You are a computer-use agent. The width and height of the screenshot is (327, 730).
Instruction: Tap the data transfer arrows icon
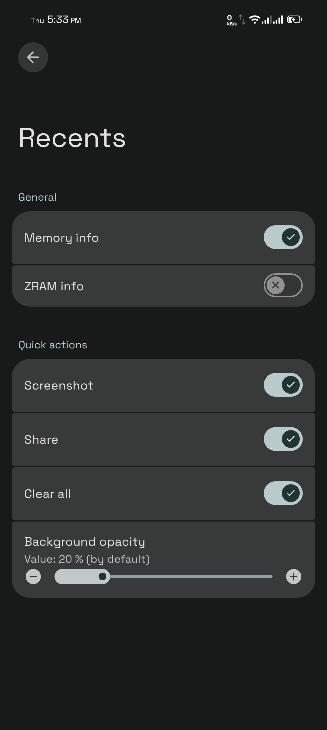(x=242, y=20)
